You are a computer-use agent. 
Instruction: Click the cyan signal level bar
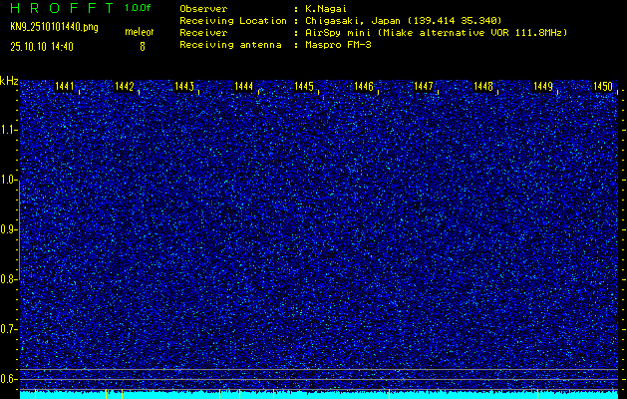(x=319, y=395)
